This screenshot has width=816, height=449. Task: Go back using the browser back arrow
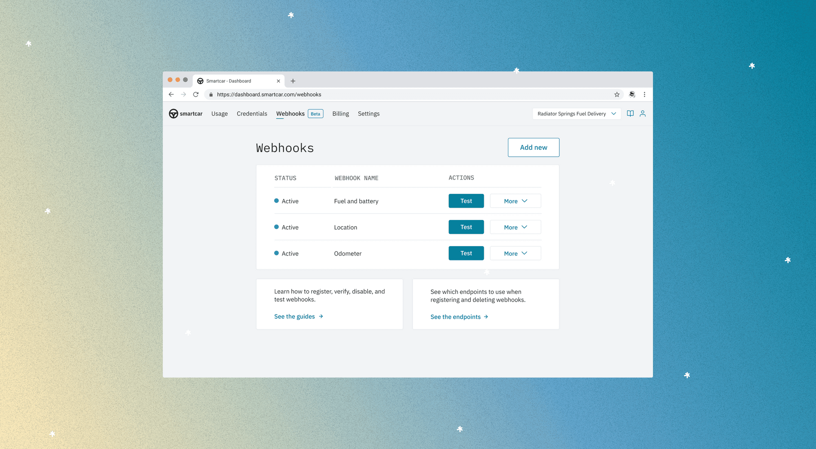pos(171,94)
